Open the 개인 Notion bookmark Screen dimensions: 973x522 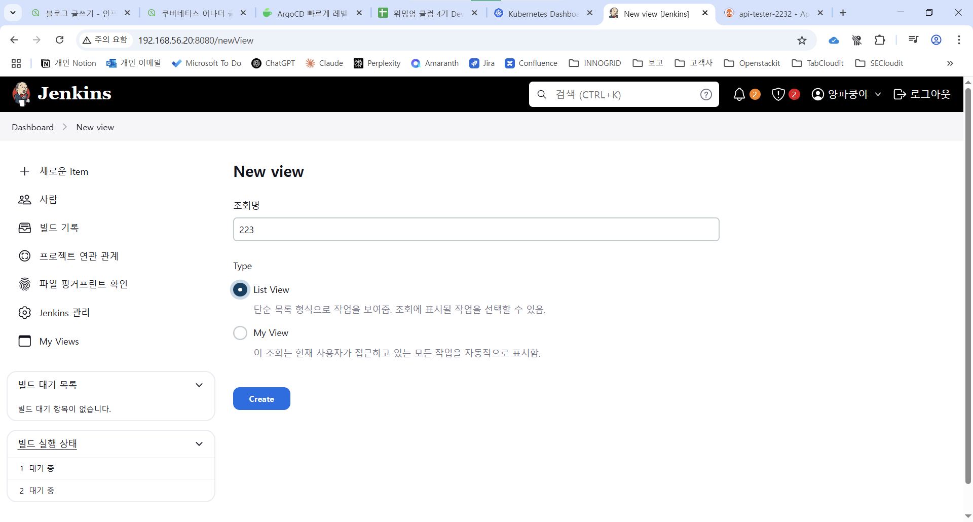click(x=68, y=63)
